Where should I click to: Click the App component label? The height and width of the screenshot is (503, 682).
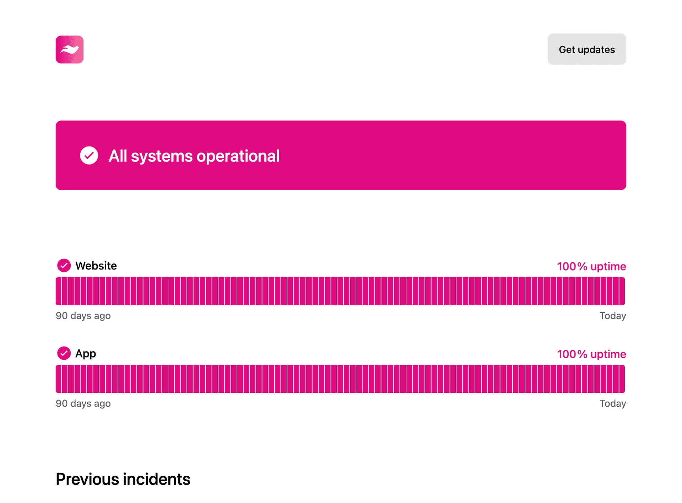point(86,354)
